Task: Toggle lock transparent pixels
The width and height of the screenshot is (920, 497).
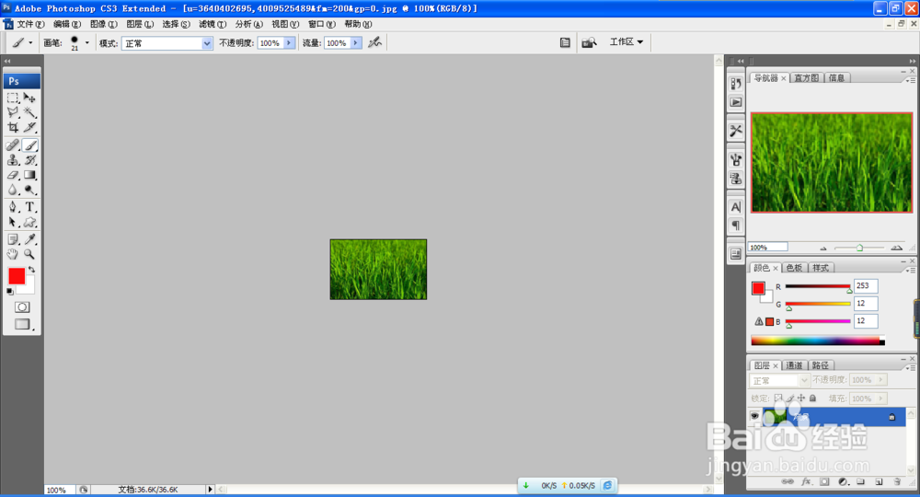Action: click(778, 398)
